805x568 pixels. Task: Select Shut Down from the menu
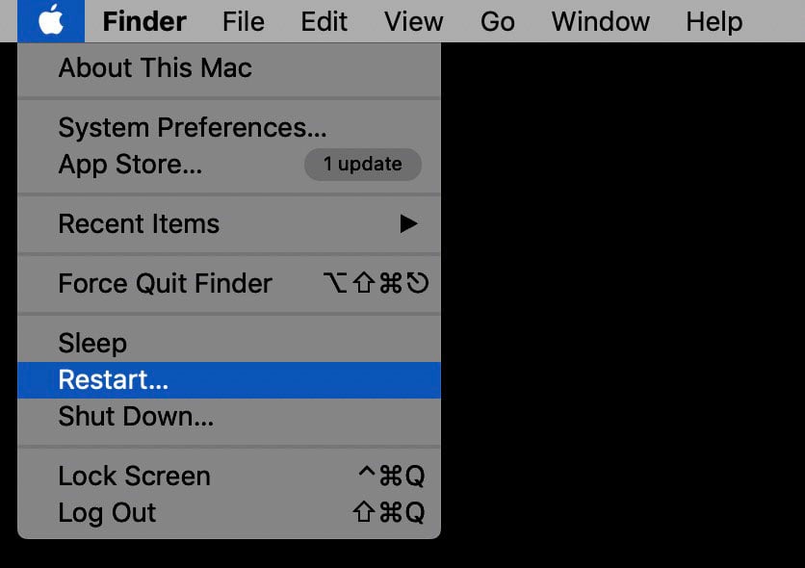pos(136,417)
